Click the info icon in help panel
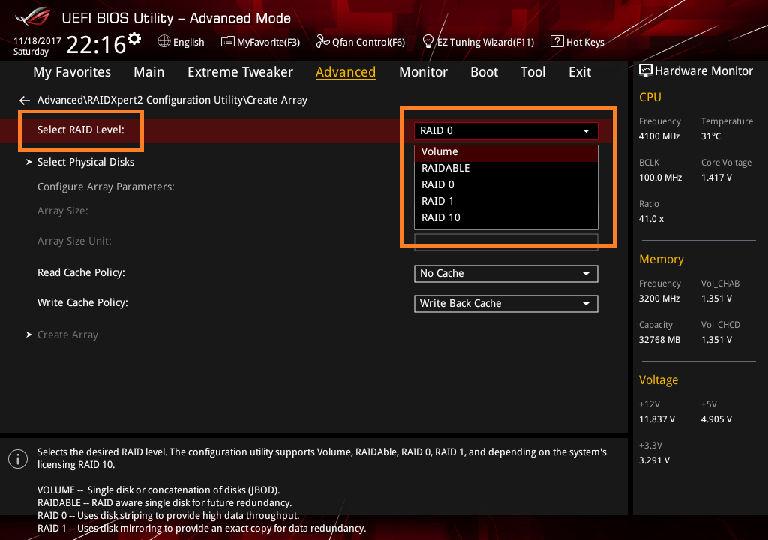Screen dimensions: 768x540 pyautogui.click(x=18, y=459)
